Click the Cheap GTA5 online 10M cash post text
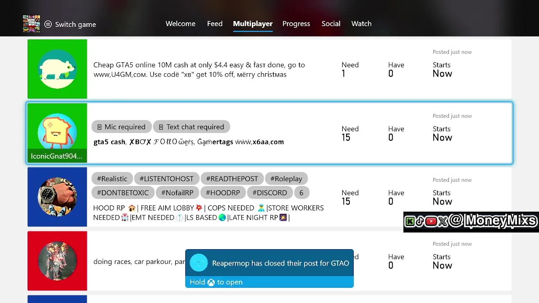This screenshot has width=539, height=303. point(199,69)
